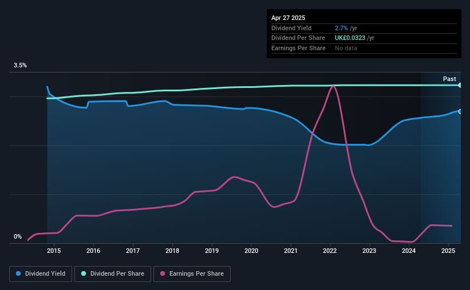Click the 2.7% dividend yield value
This screenshot has width=470, height=290.
pyautogui.click(x=341, y=28)
